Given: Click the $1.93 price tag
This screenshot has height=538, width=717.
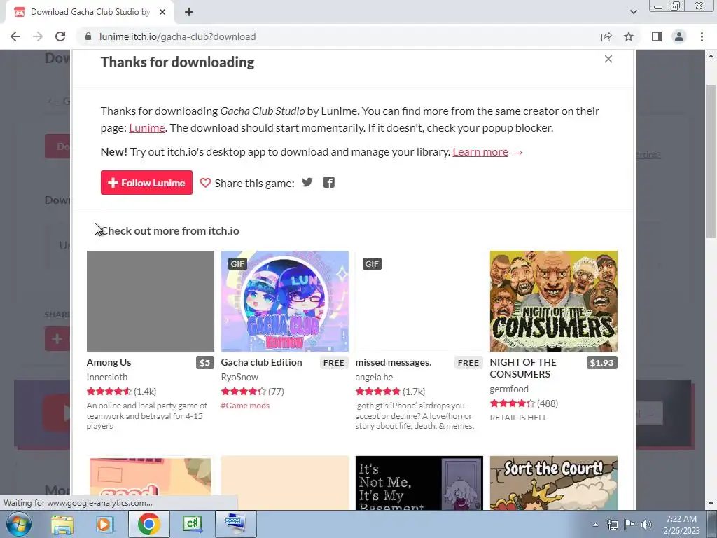Looking at the screenshot, I should 601,363.
